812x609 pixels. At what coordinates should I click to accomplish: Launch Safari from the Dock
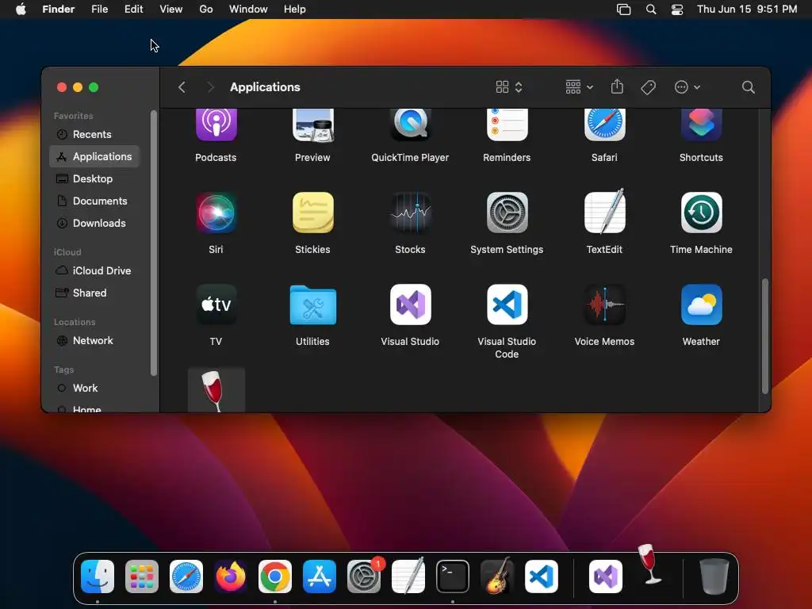click(x=186, y=576)
